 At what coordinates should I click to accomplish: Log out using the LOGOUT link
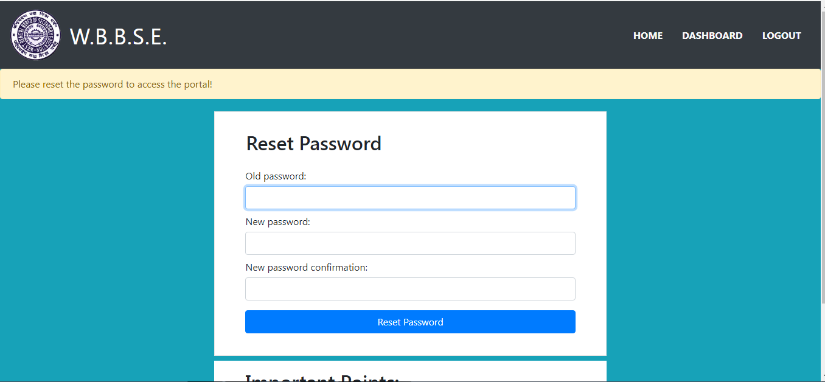click(x=781, y=36)
